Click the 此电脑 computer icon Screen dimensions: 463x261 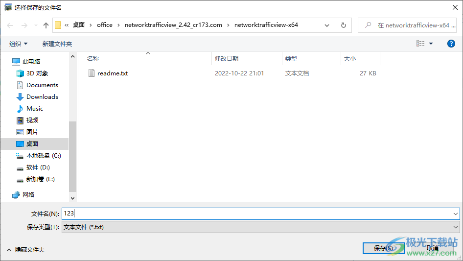pos(16,62)
